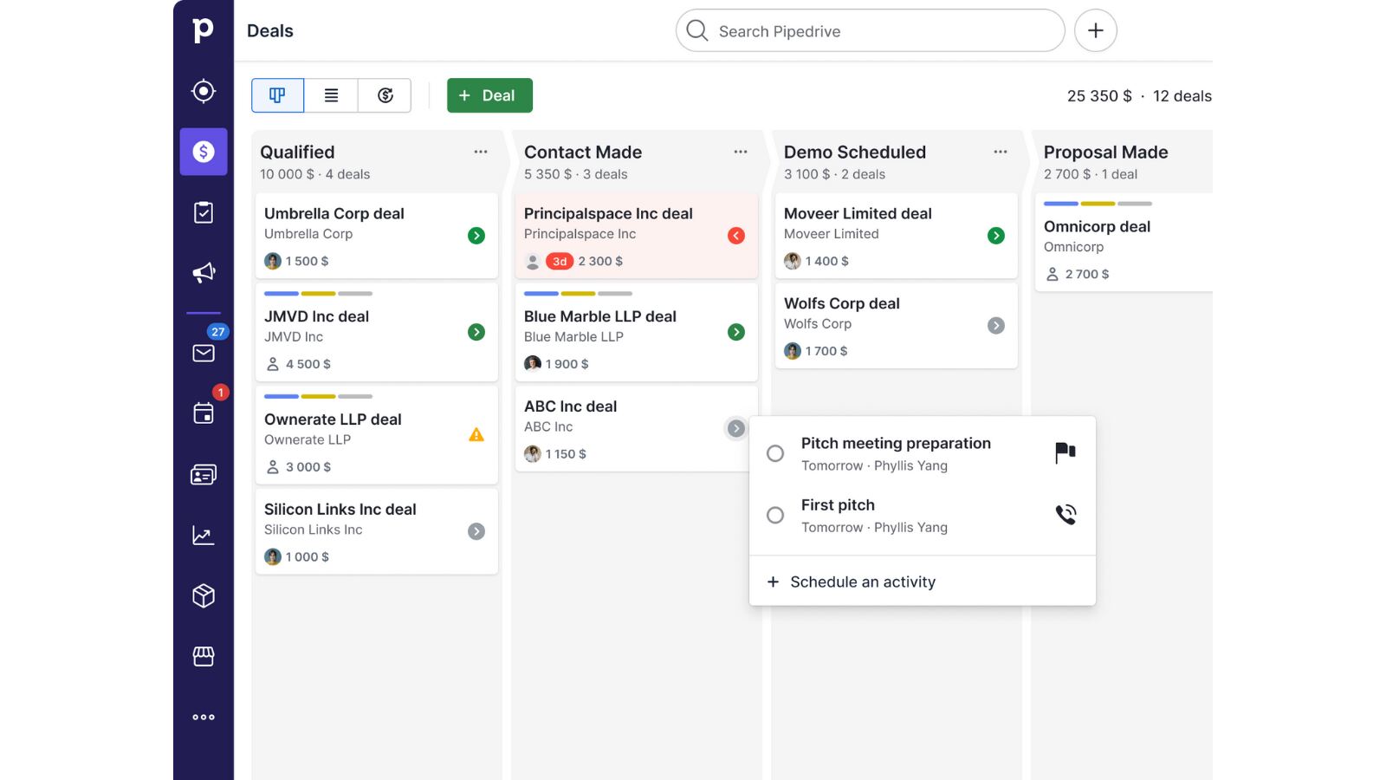Focus the Search Pipedrive field
The width and height of the screenshot is (1386, 780).
pyautogui.click(x=871, y=31)
